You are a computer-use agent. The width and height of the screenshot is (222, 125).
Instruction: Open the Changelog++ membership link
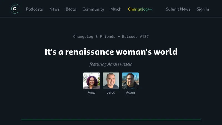coord(140,9)
